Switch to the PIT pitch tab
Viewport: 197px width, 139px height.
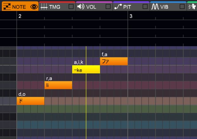coord(131,6)
